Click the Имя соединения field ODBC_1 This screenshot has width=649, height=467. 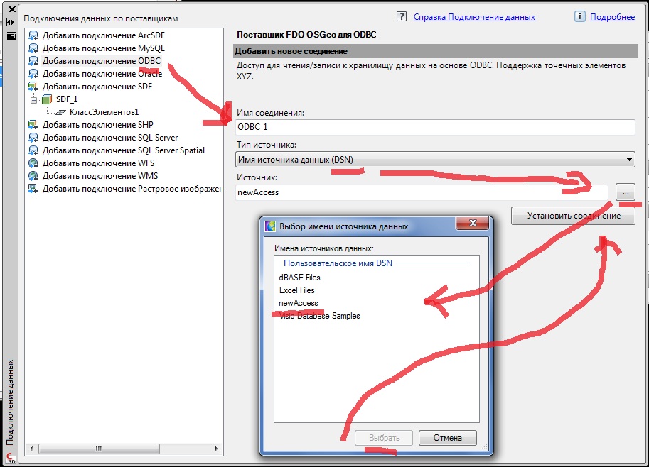pos(435,127)
